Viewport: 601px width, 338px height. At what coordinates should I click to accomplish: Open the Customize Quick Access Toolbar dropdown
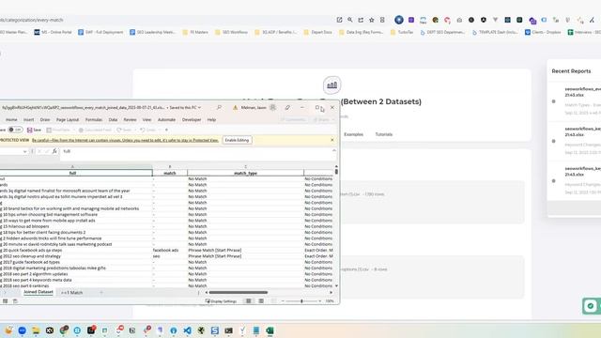[166, 130]
